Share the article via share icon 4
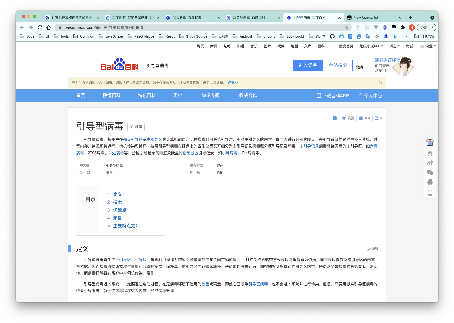The image size is (454, 323). pyautogui.click(x=378, y=118)
